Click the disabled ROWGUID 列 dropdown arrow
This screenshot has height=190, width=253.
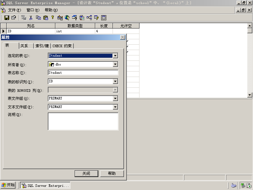[x=115, y=90]
